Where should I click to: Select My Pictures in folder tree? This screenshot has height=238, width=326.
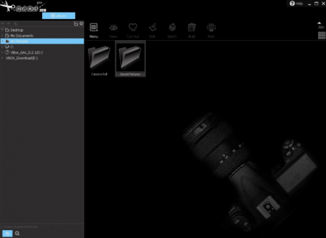click(42, 41)
